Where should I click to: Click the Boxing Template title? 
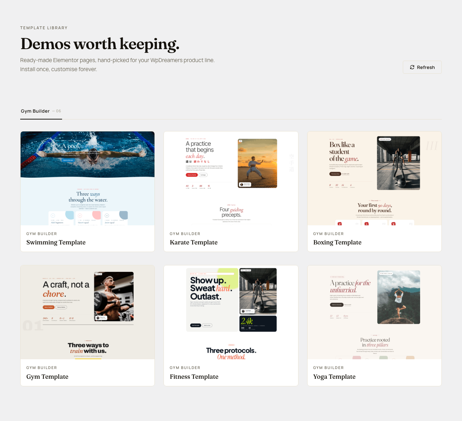click(x=337, y=242)
